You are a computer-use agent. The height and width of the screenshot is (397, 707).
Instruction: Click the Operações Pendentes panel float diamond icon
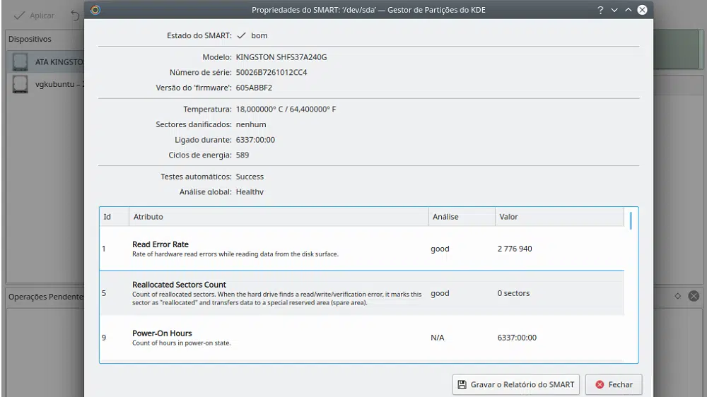[x=678, y=296]
